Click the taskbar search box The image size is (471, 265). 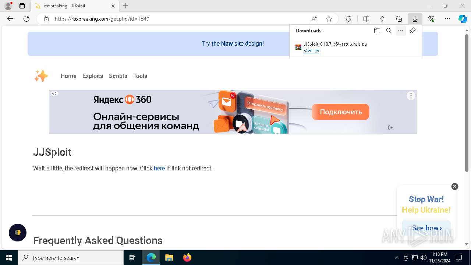tap(71, 258)
